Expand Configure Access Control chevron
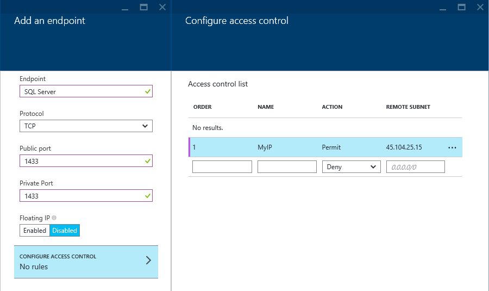489x291 pixels. (148, 261)
